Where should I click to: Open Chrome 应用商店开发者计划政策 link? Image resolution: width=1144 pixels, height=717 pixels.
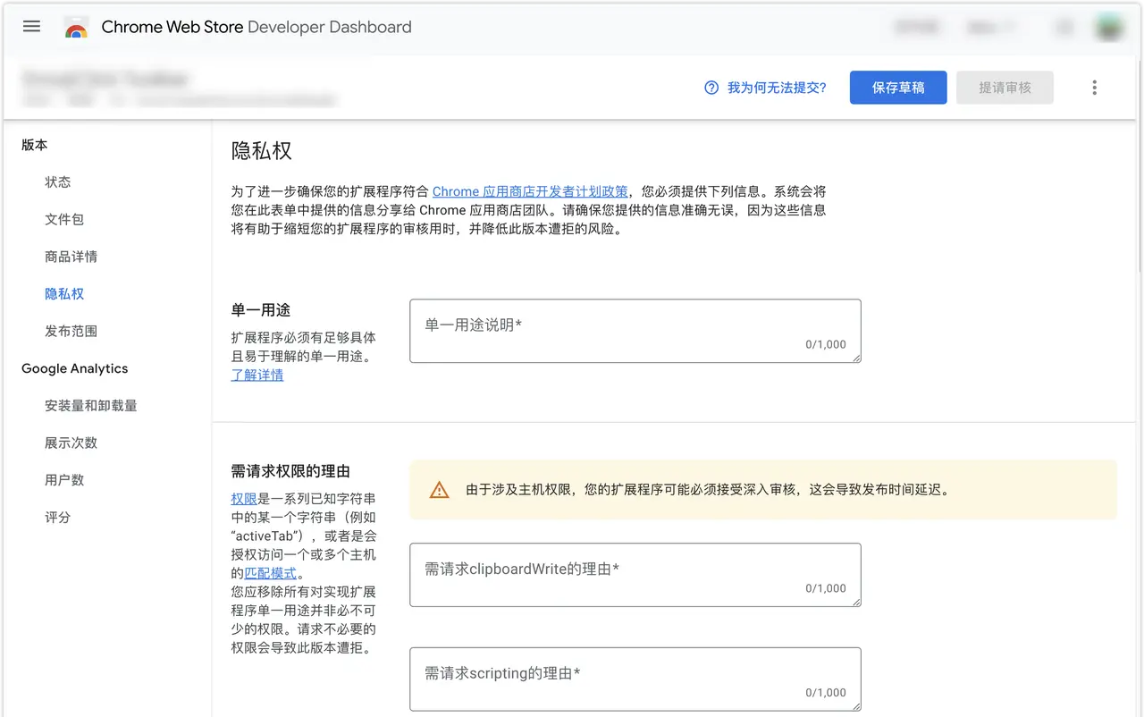(529, 191)
